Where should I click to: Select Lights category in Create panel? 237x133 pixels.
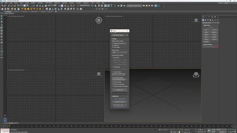pyautogui.click(x=208, y=20)
